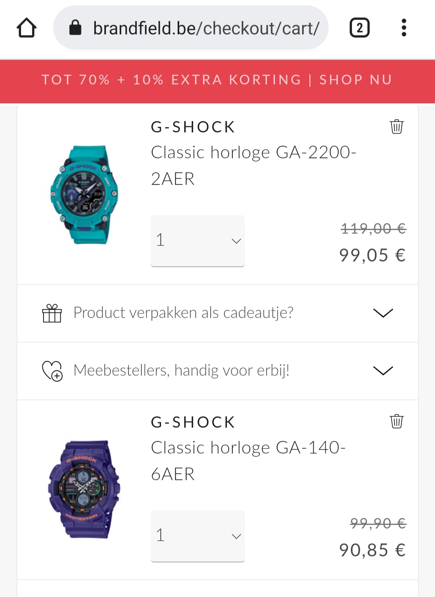Tap the padlock site security icon
435x597 pixels.
click(x=75, y=28)
